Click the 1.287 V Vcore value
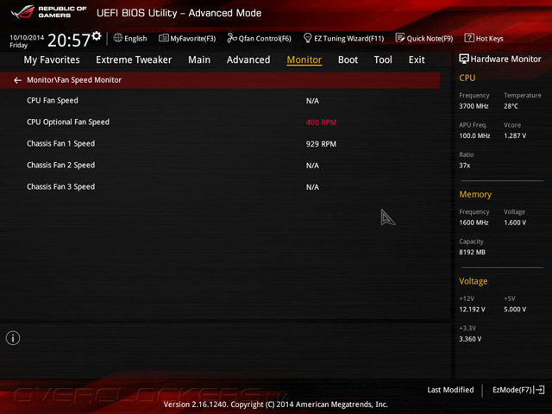552x414 pixels. 515,135
